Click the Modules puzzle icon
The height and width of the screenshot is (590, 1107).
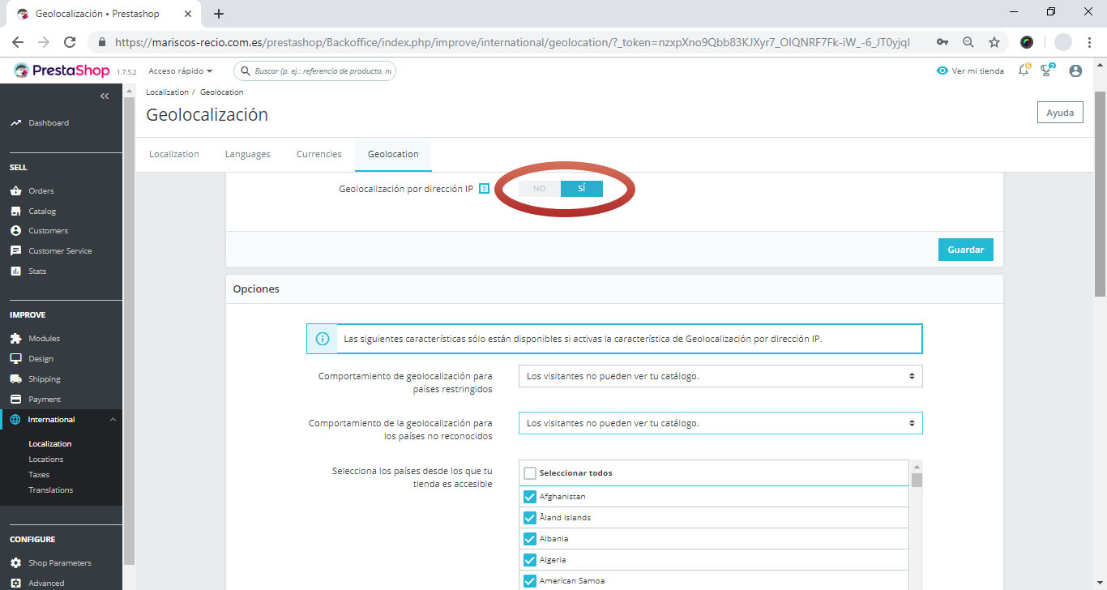click(x=15, y=339)
